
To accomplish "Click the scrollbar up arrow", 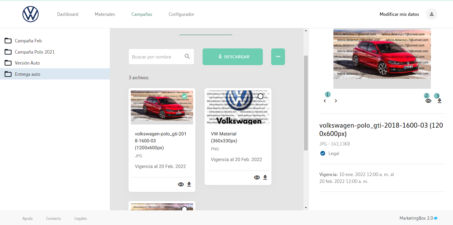I will tap(306, 30).
